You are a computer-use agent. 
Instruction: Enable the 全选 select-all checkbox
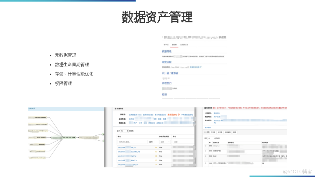205,132
